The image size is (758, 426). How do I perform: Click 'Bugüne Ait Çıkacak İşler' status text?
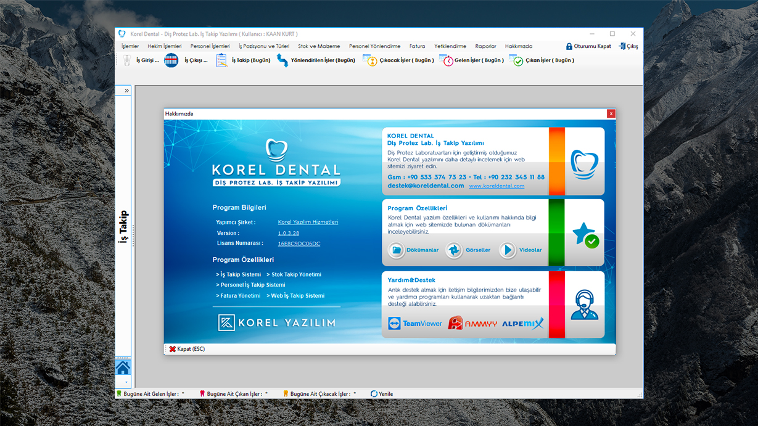tap(320, 394)
